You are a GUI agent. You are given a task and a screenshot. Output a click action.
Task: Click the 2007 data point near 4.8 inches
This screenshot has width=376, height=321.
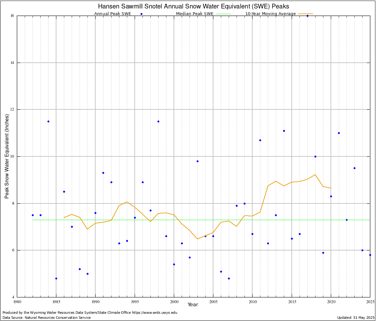click(229, 278)
